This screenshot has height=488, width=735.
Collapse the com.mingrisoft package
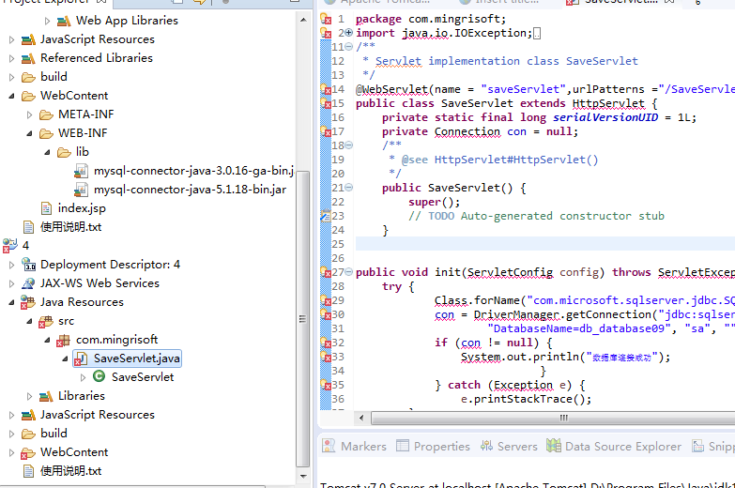point(47,340)
